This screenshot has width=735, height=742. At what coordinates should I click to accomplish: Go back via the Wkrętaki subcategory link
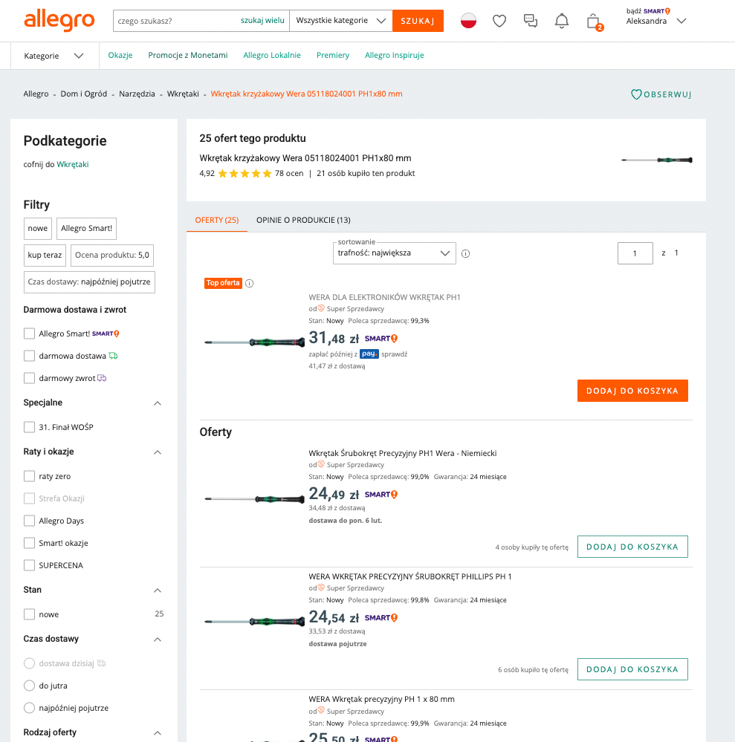point(72,164)
